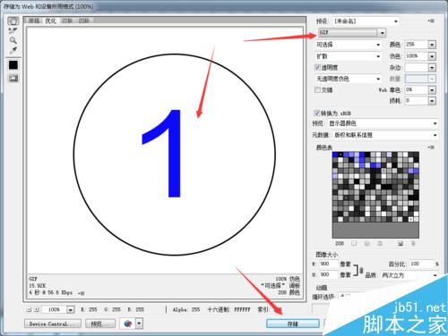Expand the 100% zoom level dropdown
448x336 pixels.
(x=70, y=309)
